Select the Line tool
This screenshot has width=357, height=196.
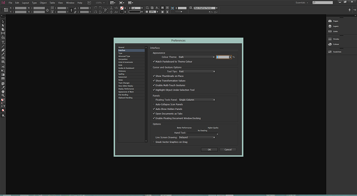(3, 46)
